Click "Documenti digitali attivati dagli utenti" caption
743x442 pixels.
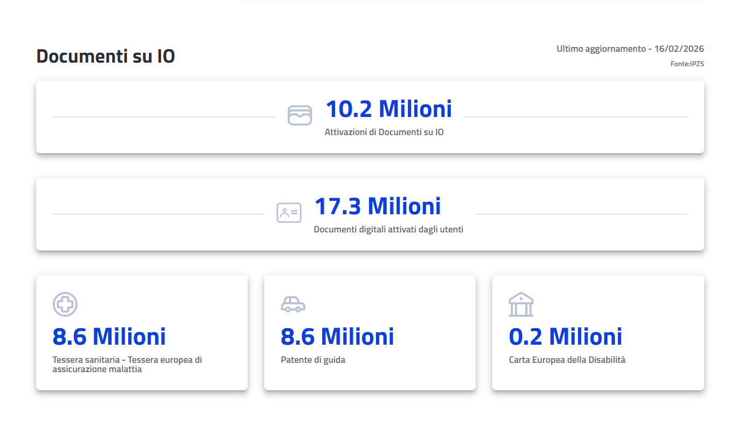click(x=388, y=229)
